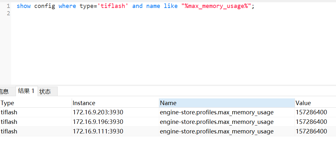336x157 pixels.
Task: Switch to the 信息 tab
Action: click(x=4, y=92)
